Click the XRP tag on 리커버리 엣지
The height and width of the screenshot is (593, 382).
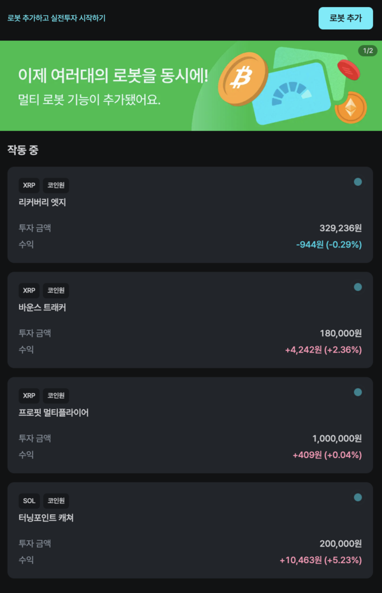(29, 186)
